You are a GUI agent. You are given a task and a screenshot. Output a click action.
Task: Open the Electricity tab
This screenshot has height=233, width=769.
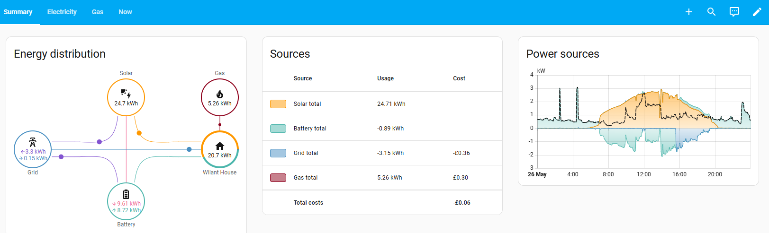point(62,12)
